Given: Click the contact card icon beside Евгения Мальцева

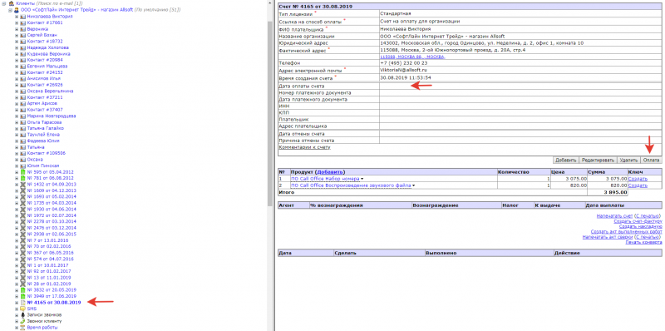Looking at the screenshot, I should 23,67.
